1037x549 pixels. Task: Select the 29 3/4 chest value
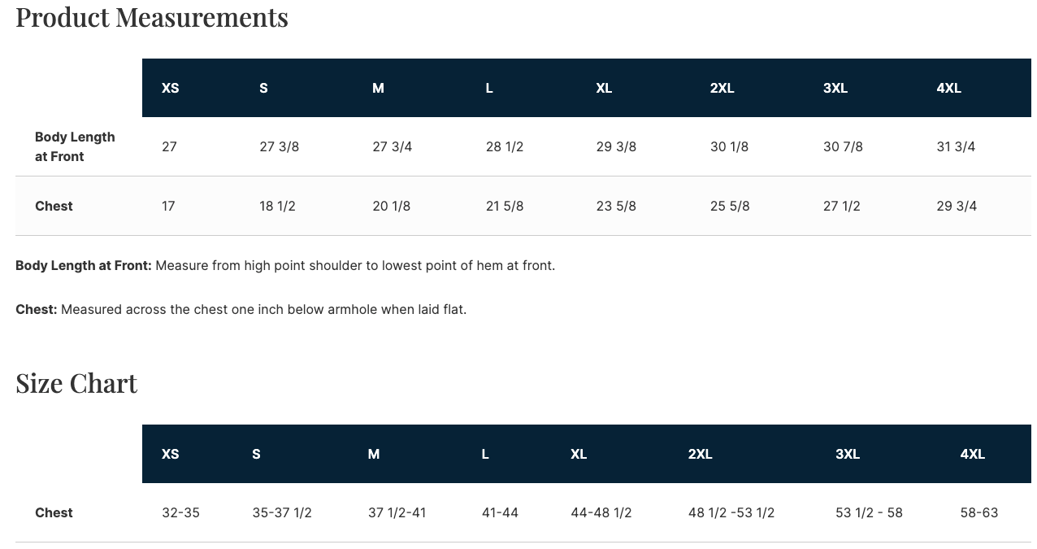pos(957,206)
